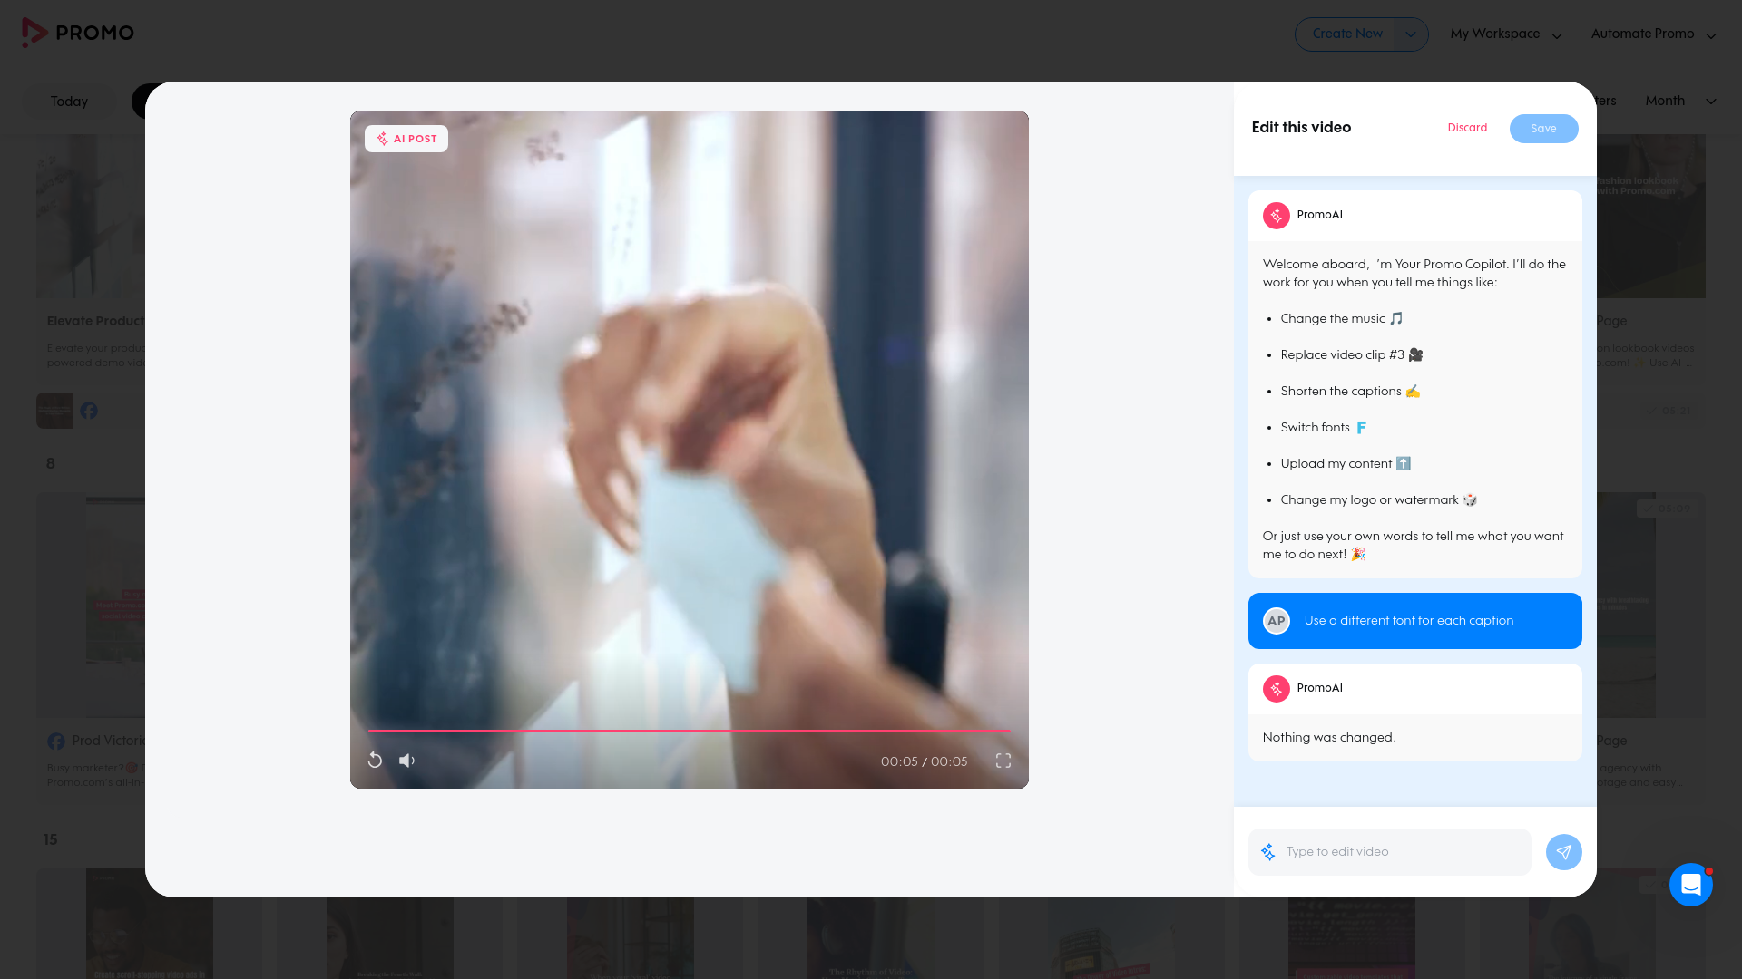The image size is (1742, 979).
Task: Click the video timestamp 00:05 / 00:05
Action: click(x=924, y=761)
